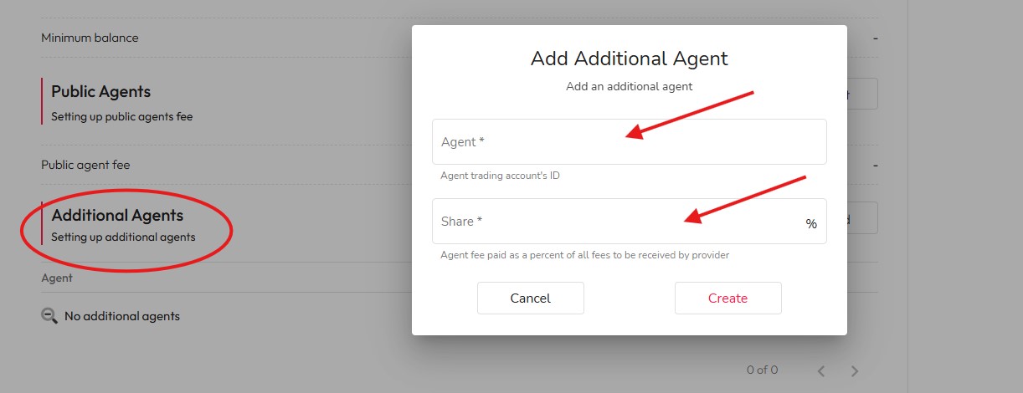Image resolution: width=1023 pixels, height=393 pixels.
Task: Click the Minimum balance row label
Action: tap(90, 38)
